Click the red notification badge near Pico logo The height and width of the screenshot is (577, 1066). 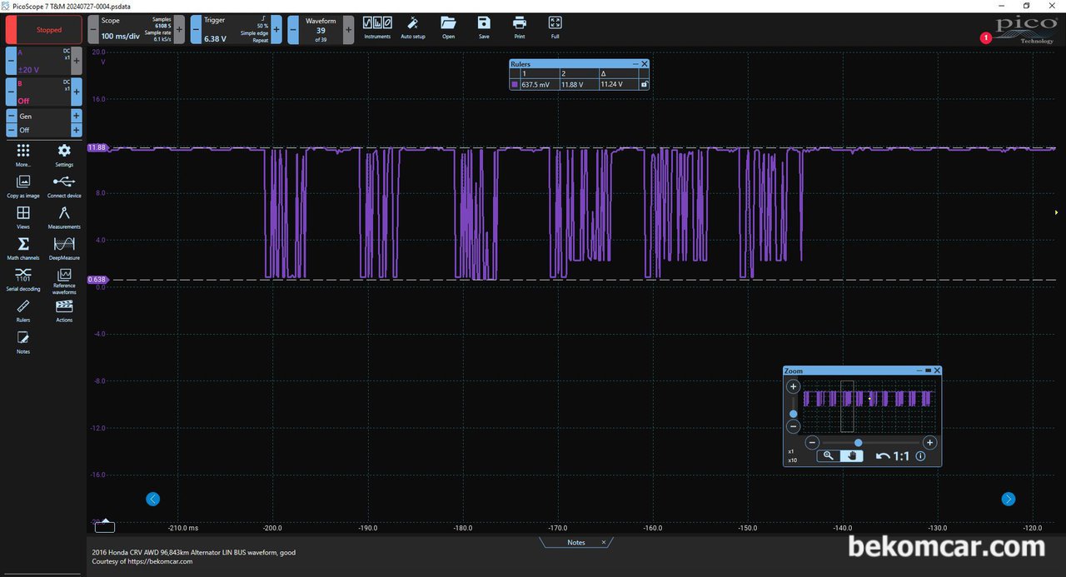(x=986, y=37)
